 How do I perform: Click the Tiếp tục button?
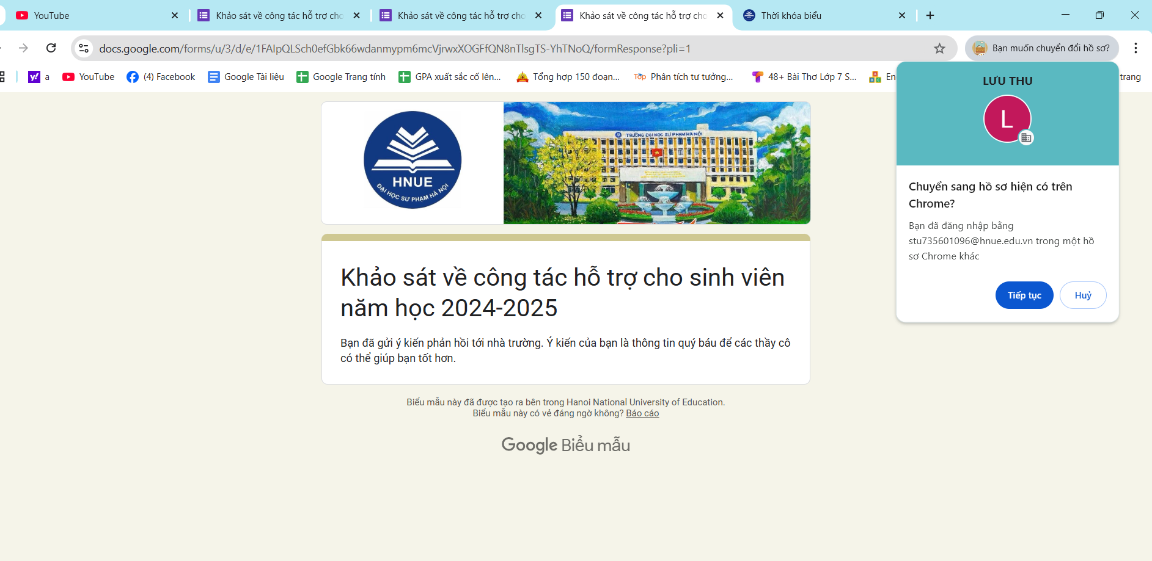pos(1024,295)
